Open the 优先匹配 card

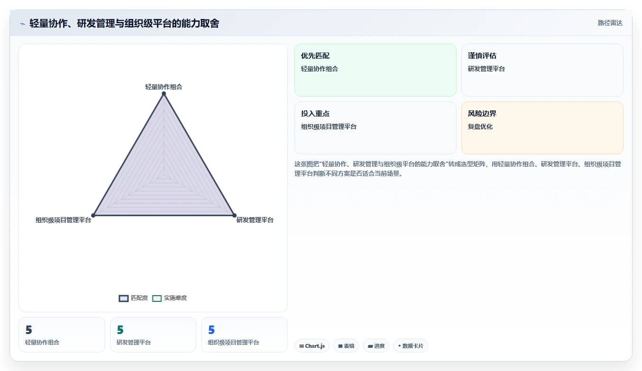point(375,70)
